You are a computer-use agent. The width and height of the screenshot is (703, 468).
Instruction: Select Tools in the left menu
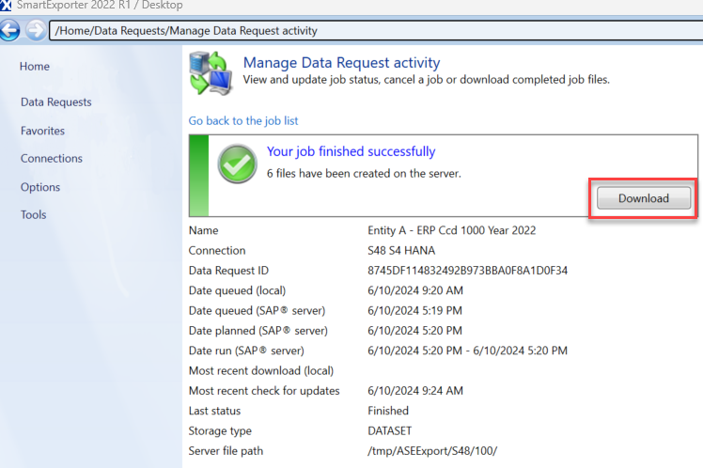coord(33,215)
